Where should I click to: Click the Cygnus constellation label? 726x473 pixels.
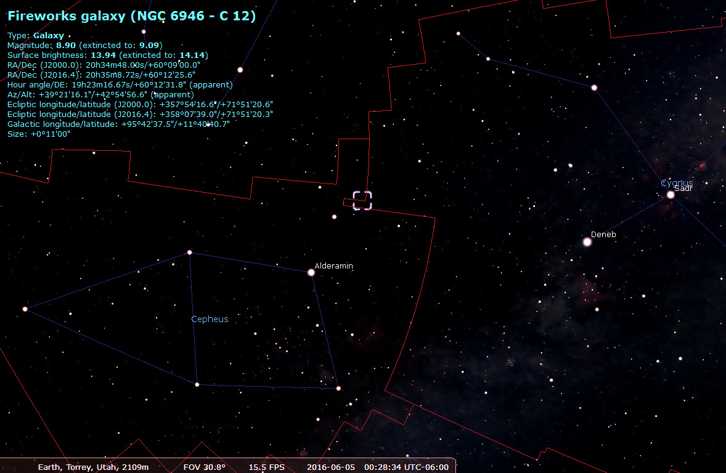676,183
